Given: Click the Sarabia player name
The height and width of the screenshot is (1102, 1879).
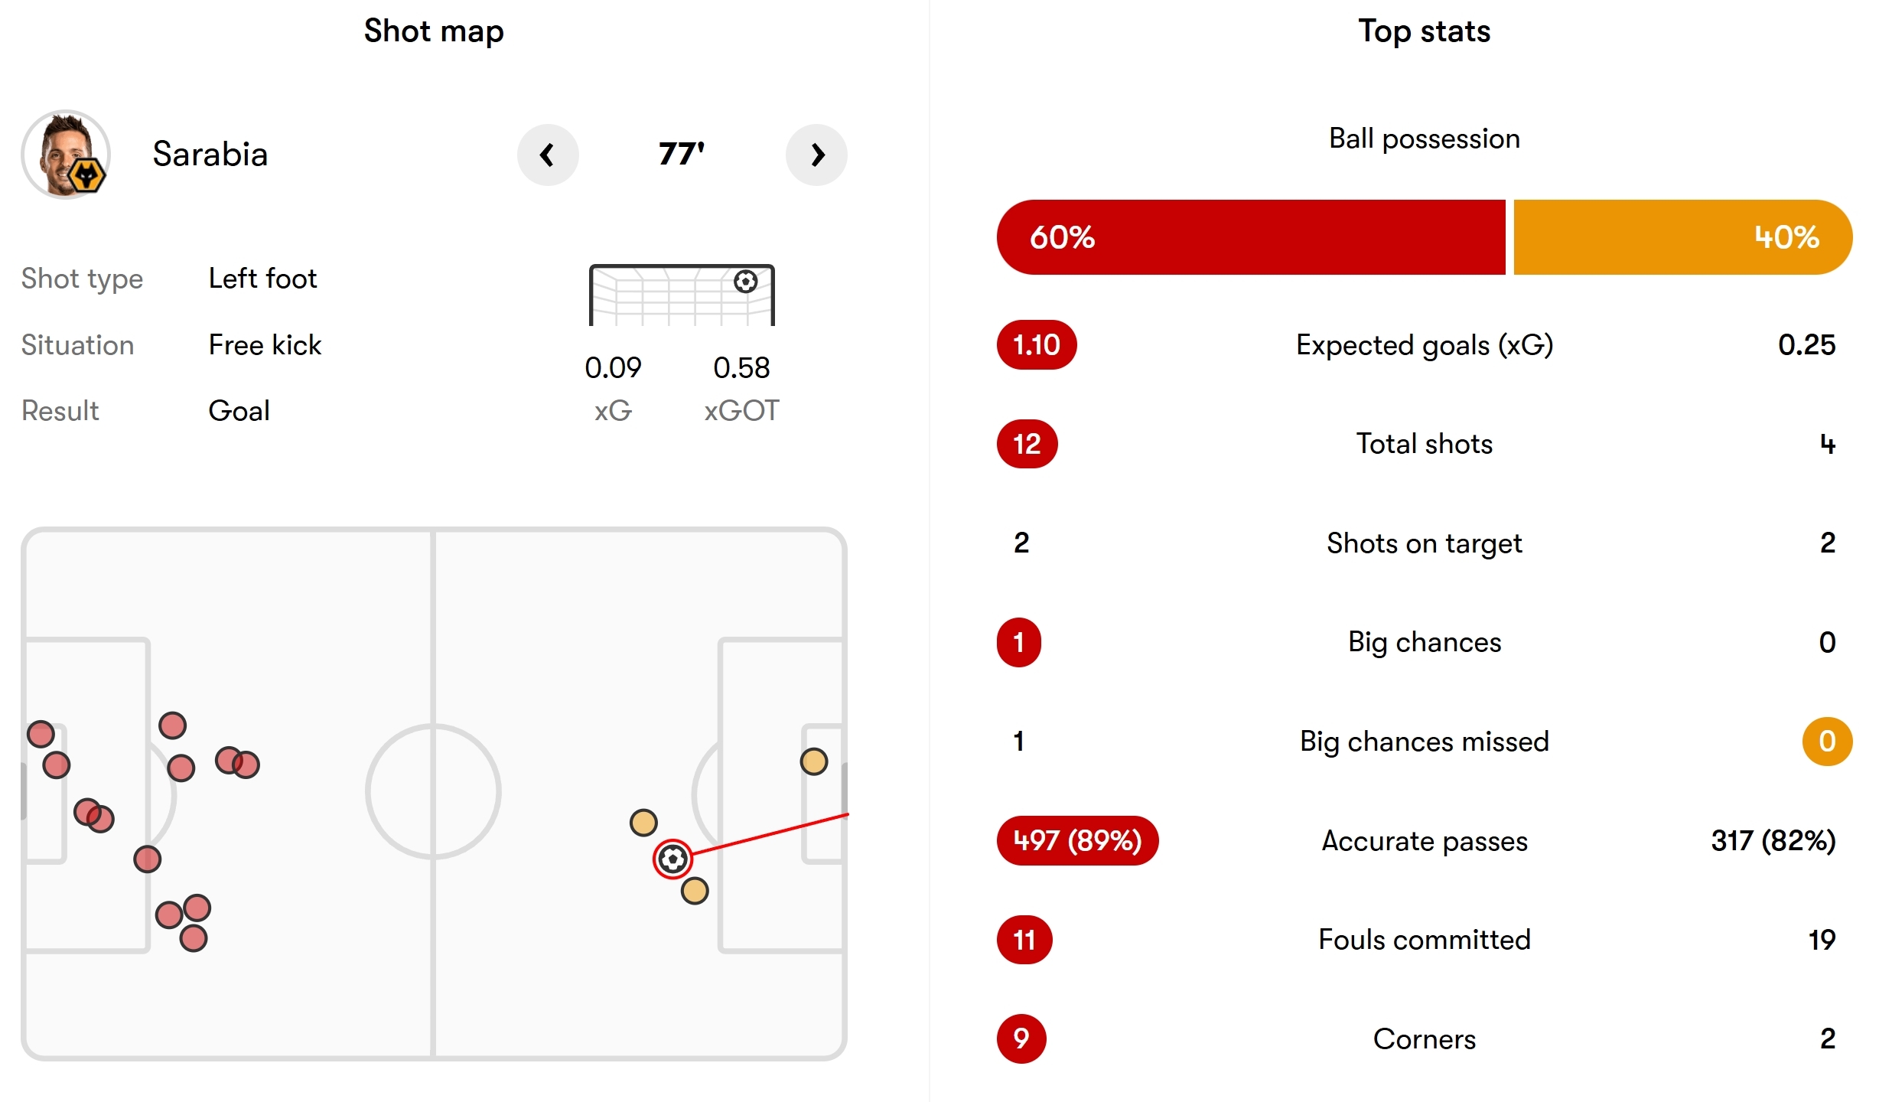Looking at the screenshot, I should click(210, 155).
